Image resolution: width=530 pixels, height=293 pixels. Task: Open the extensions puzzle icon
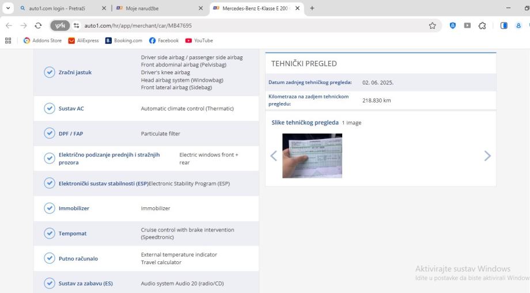482,25
